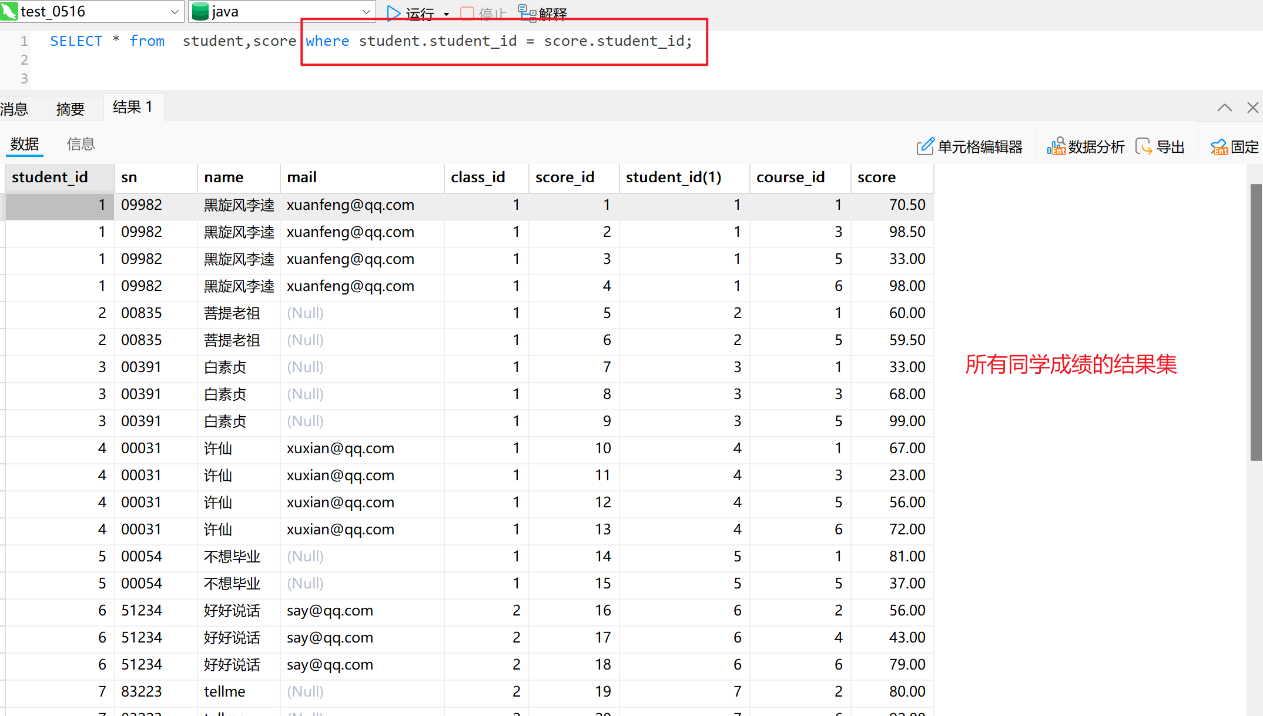Select the cell containing xuxian@qq.com in score_id 10 row
The width and height of the screenshot is (1263, 716).
coord(340,449)
